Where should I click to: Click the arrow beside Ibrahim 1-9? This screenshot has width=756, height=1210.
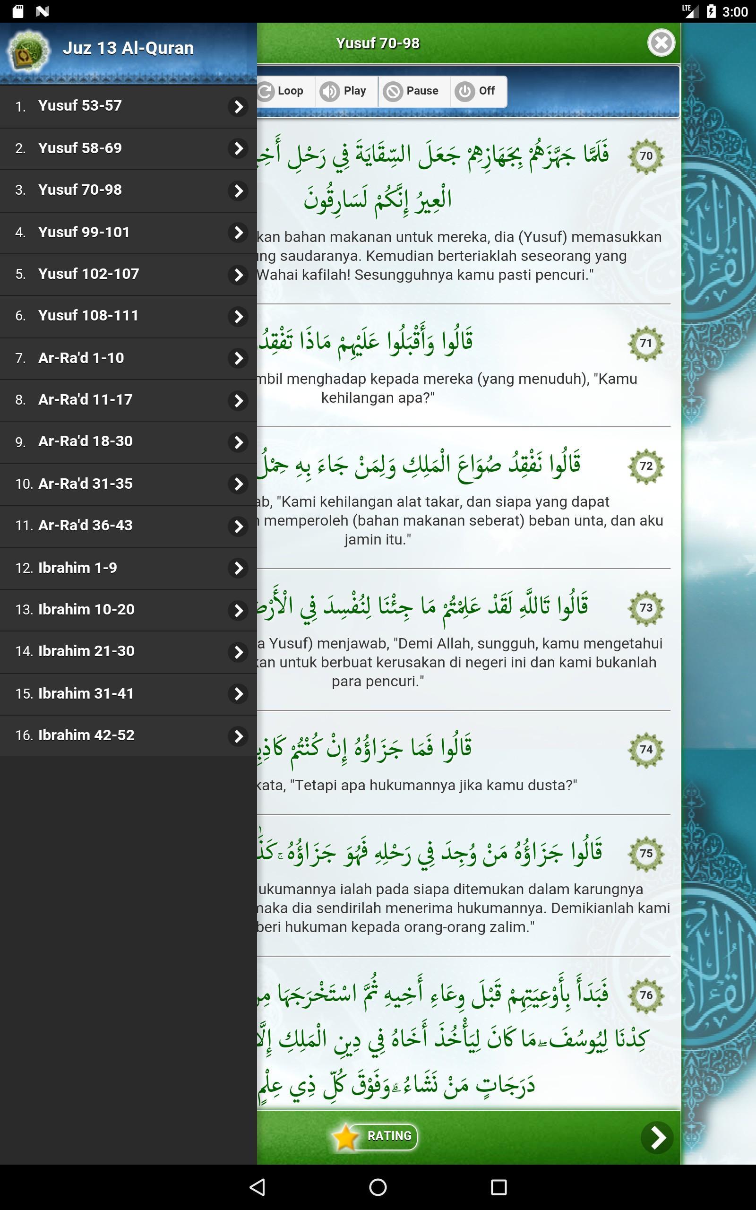point(239,568)
